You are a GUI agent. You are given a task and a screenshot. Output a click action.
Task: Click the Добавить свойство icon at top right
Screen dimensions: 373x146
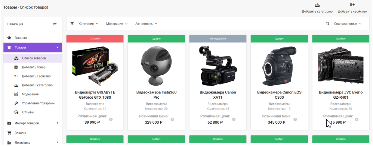pyautogui.click(x=352, y=5)
